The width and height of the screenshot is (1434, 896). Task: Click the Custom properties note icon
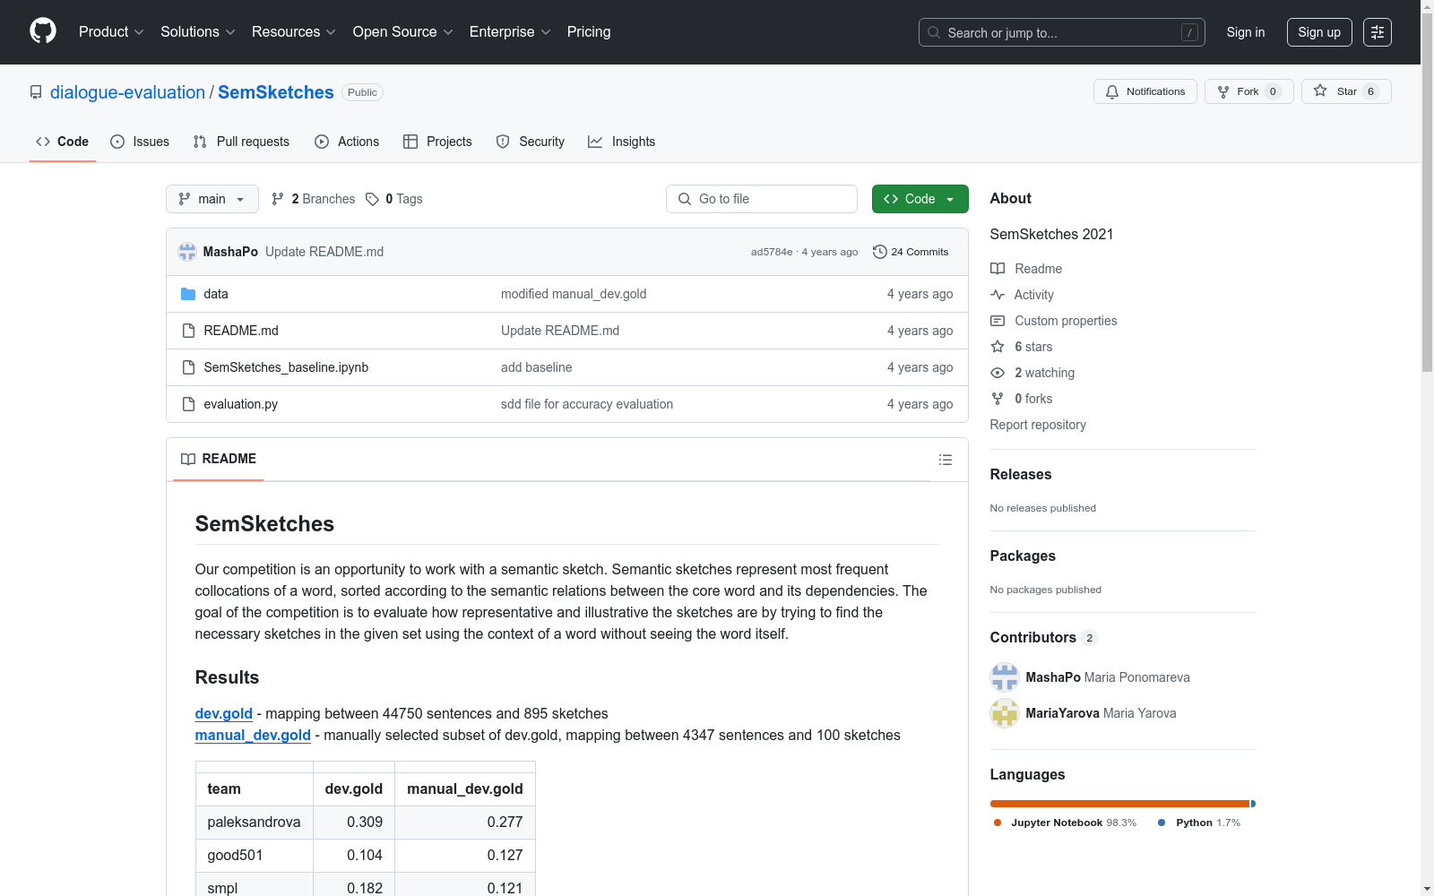point(998,321)
